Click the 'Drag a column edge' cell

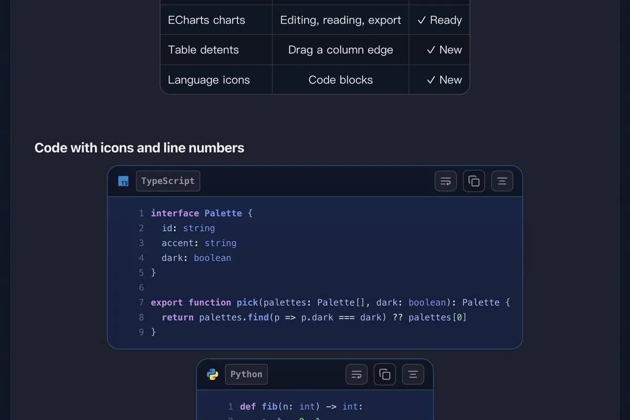click(x=341, y=50)
